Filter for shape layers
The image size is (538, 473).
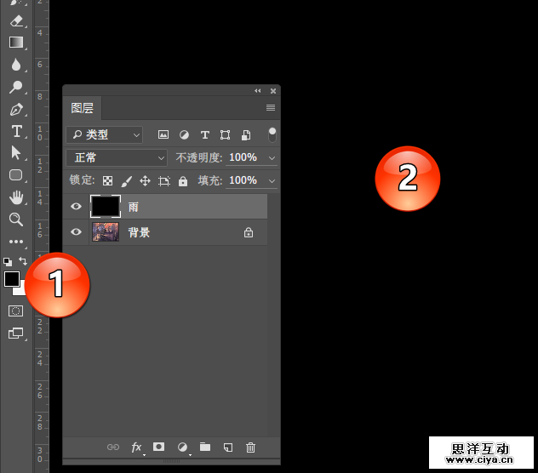(x=225, y=134)
